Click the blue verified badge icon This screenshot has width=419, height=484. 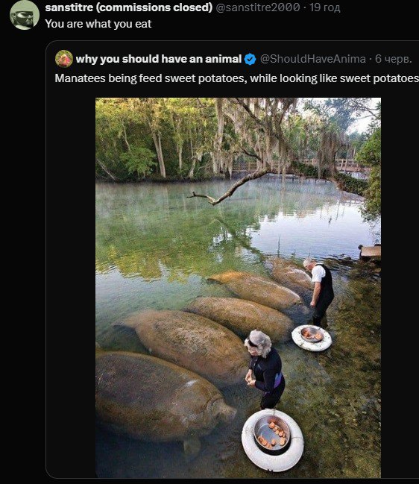(250, 59)
